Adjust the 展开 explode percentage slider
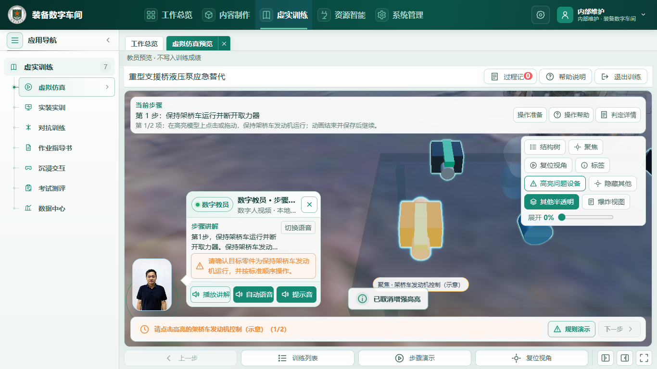This screenshot has height=369, width=657. pos(586,218)
